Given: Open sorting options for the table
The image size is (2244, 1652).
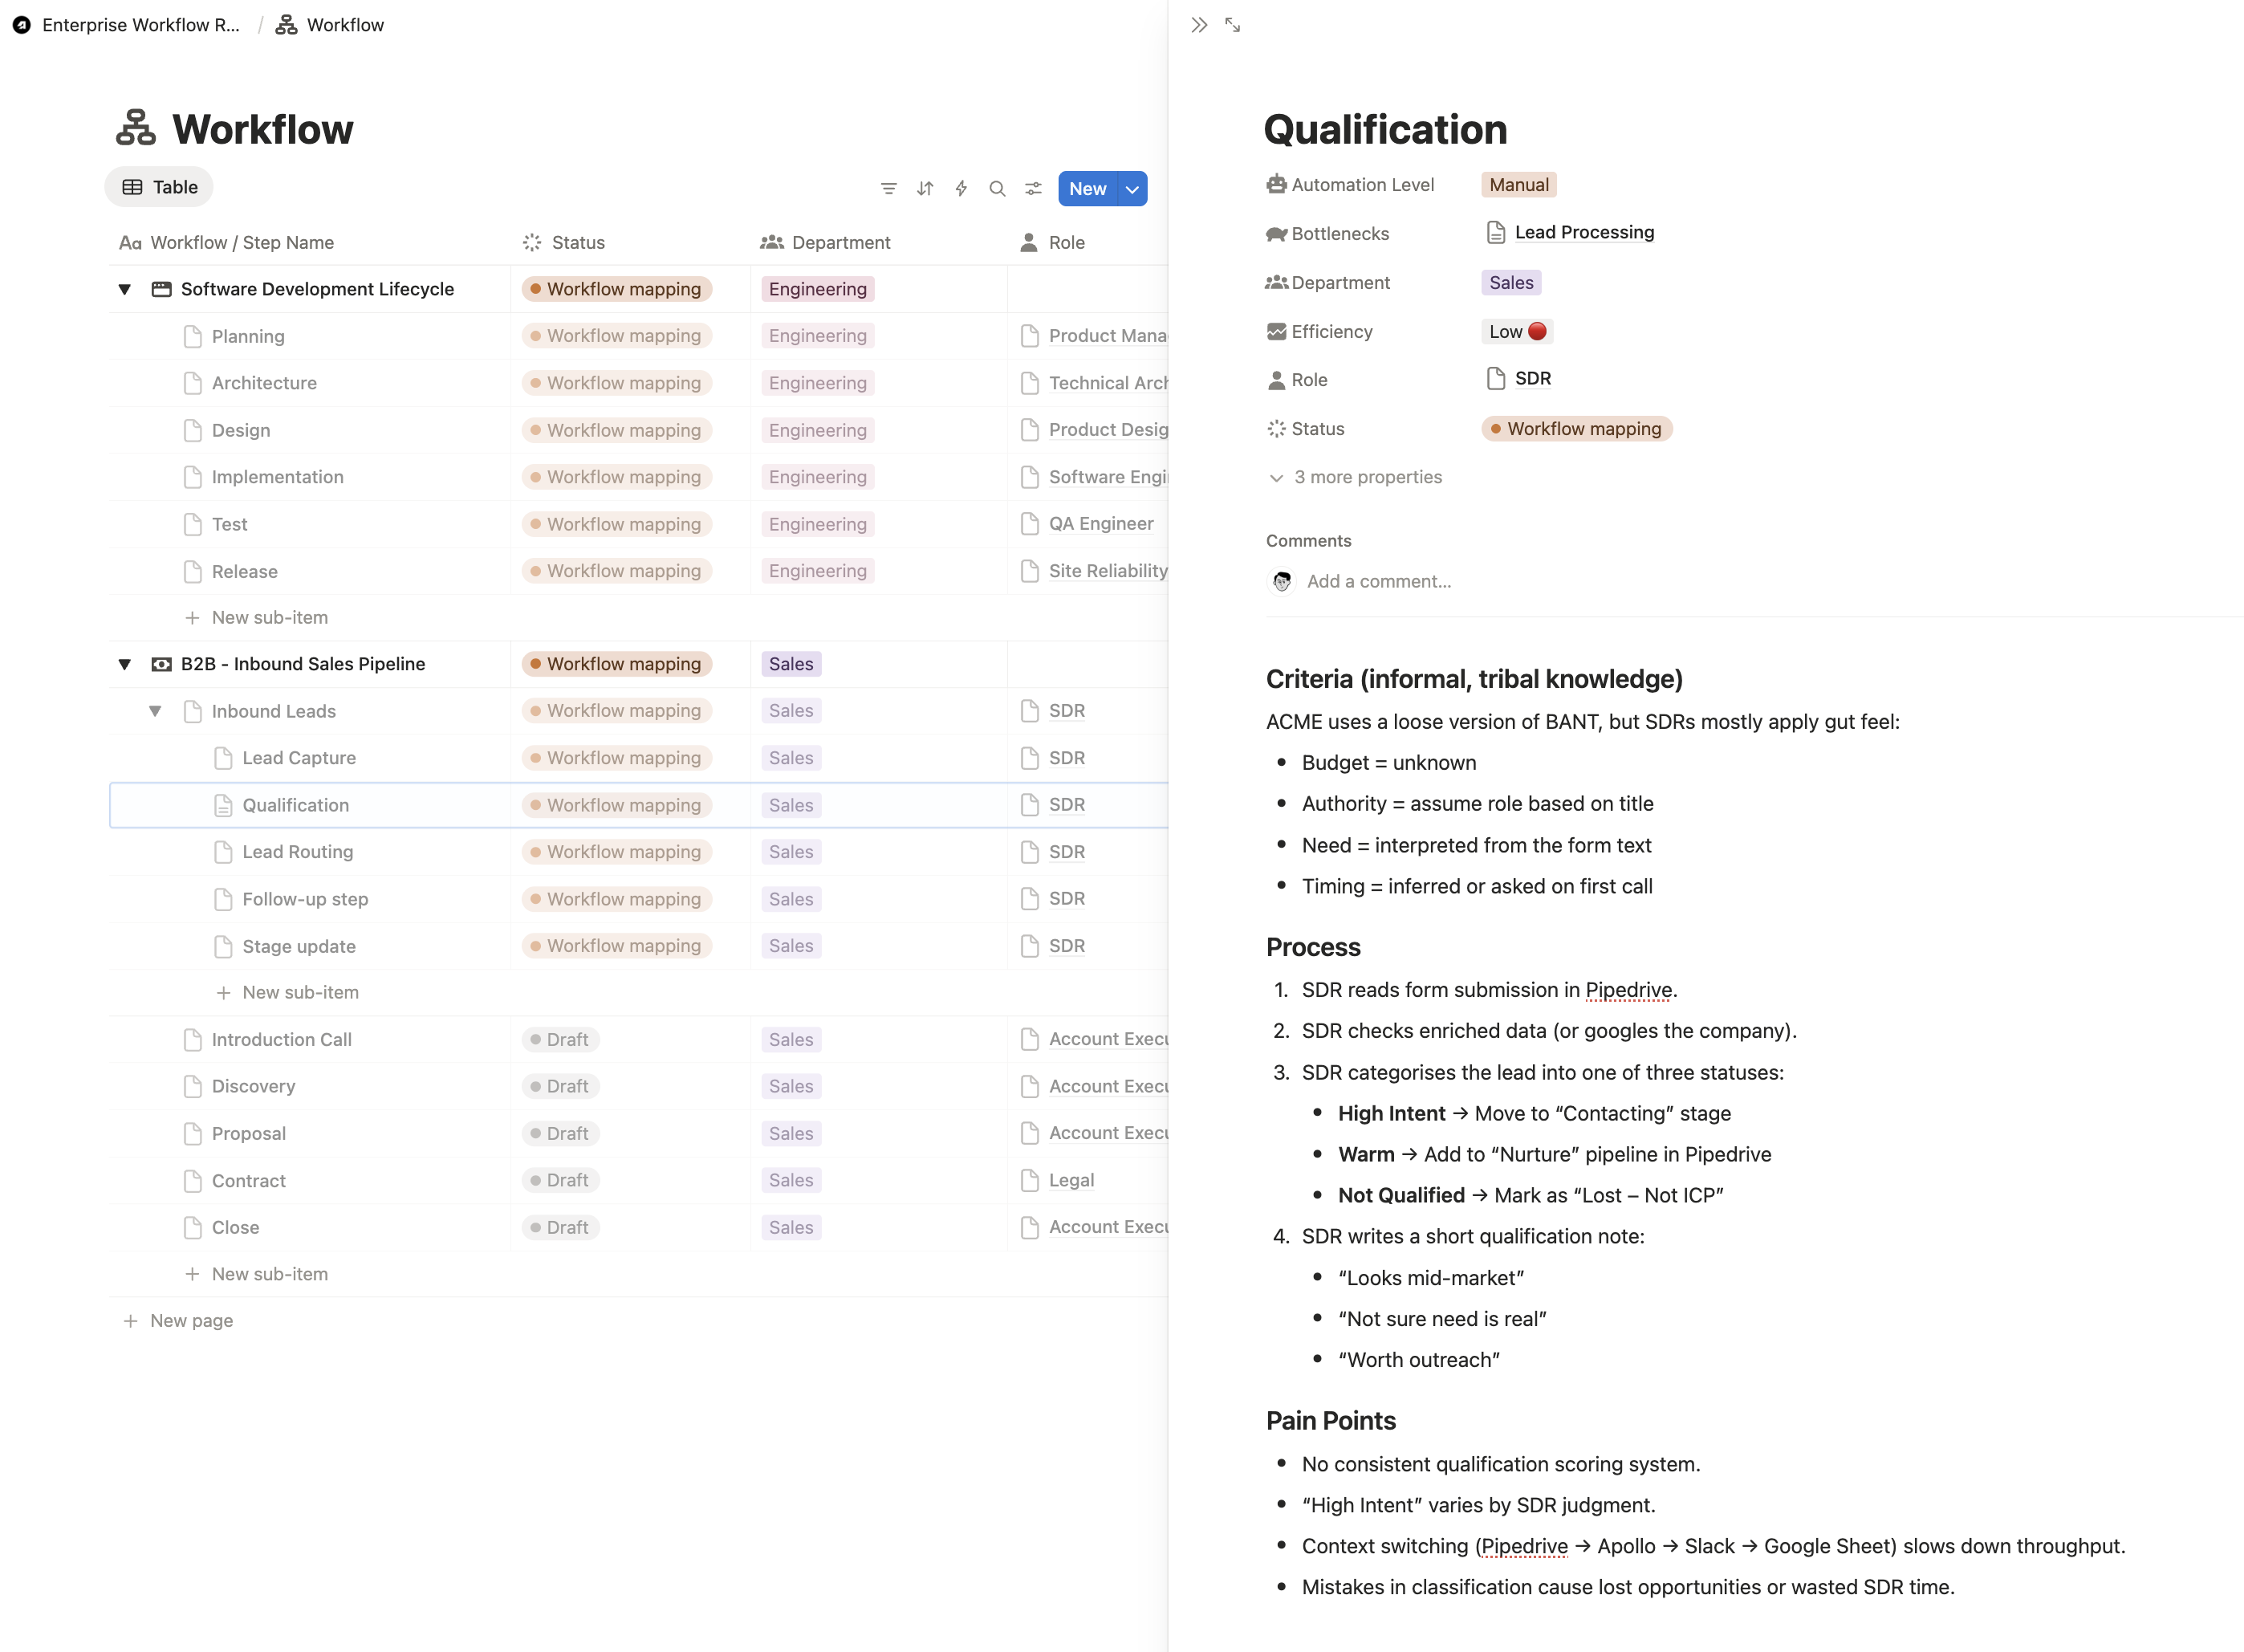Looking at the screenshot, I should pos(925,188).
